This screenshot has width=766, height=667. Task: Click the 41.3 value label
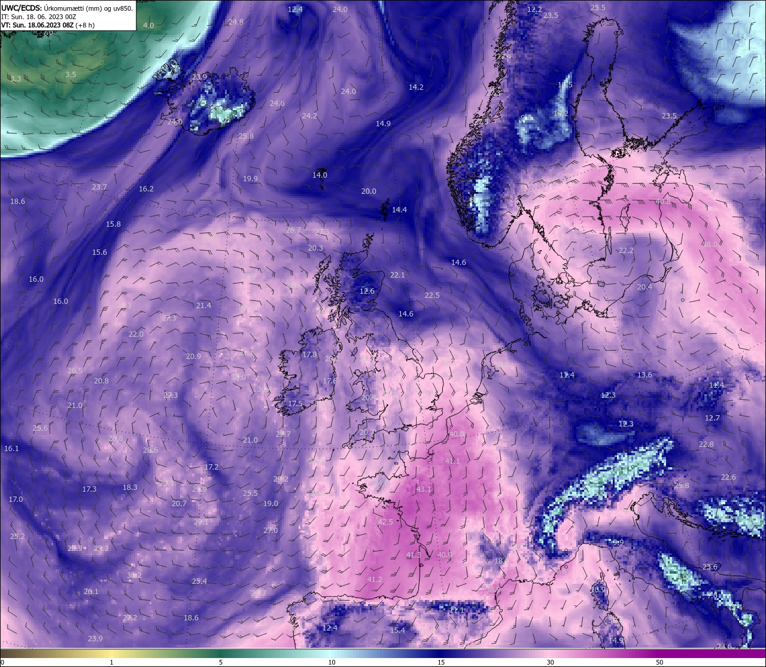[414, 555]
